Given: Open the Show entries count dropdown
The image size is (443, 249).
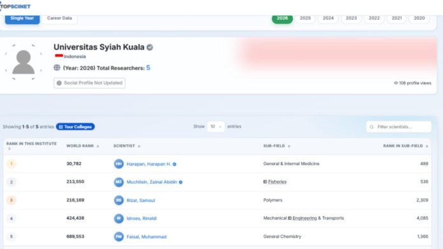Looking at the screenshot, I should tap(216, 126).
